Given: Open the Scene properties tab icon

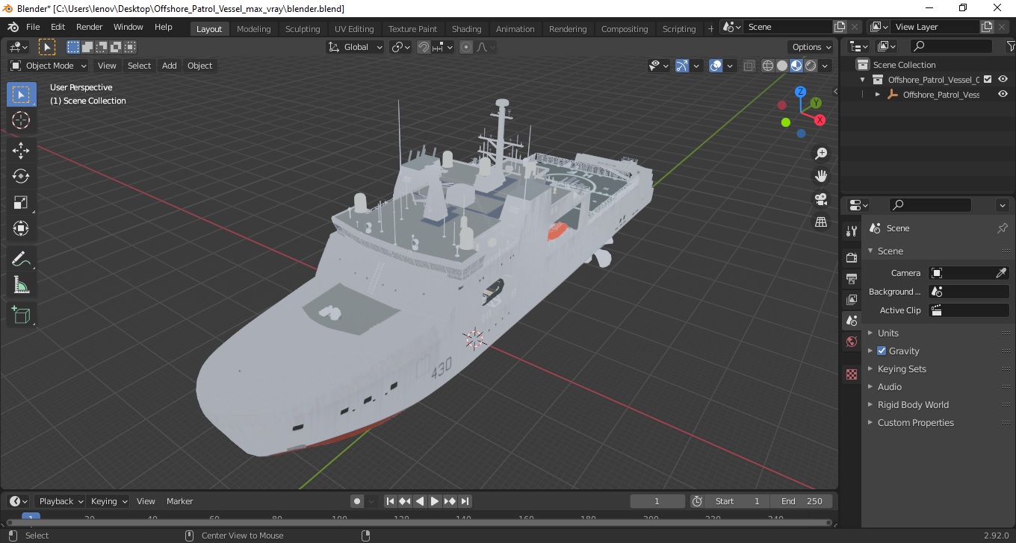Looking at the screenshot, I should pos(852,321).
